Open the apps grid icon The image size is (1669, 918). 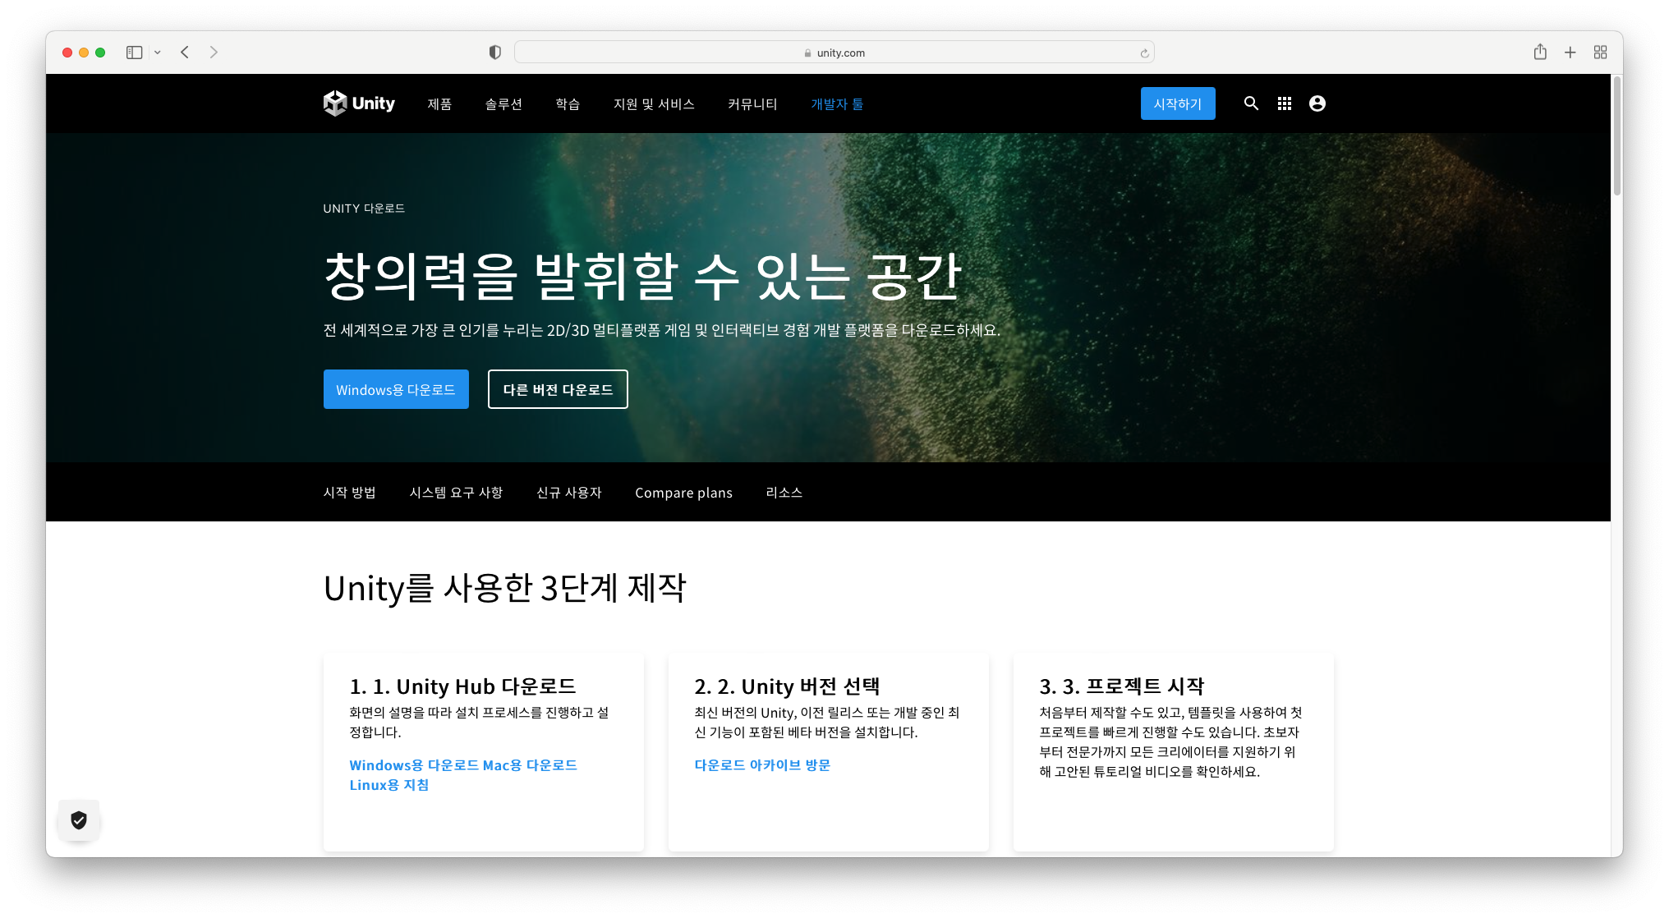coord(1285,103)
